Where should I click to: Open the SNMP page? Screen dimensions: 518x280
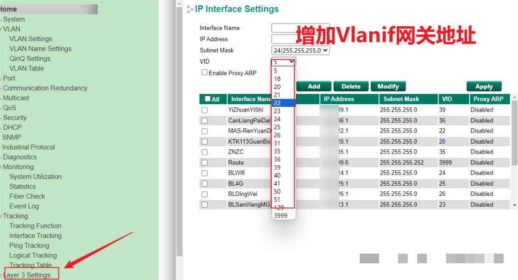[12, 137]
